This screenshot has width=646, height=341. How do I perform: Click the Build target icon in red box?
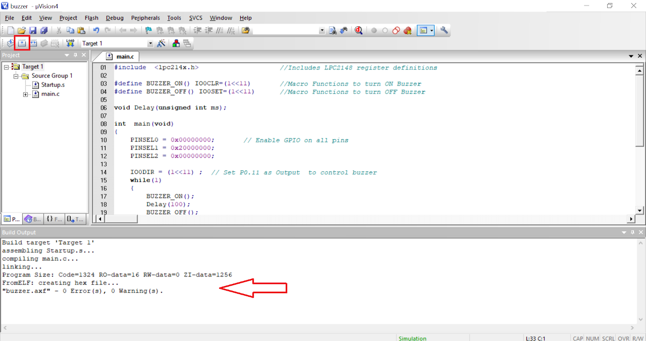tap(22, 43)
